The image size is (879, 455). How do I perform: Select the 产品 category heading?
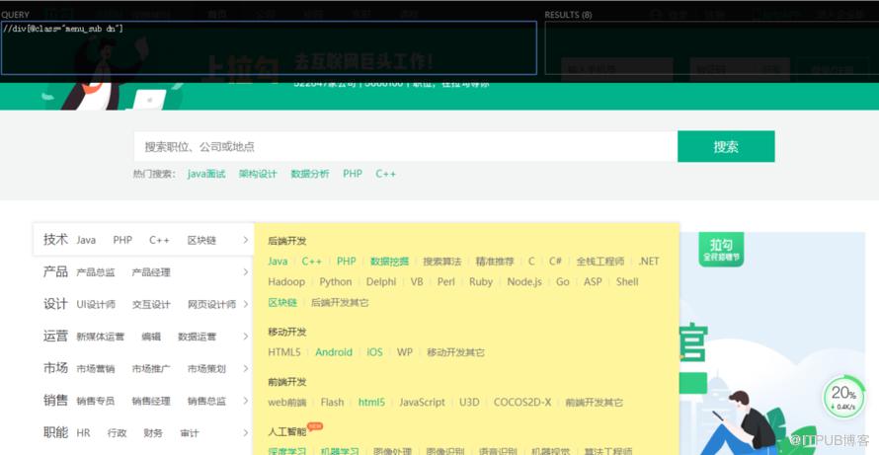[55, 271]
